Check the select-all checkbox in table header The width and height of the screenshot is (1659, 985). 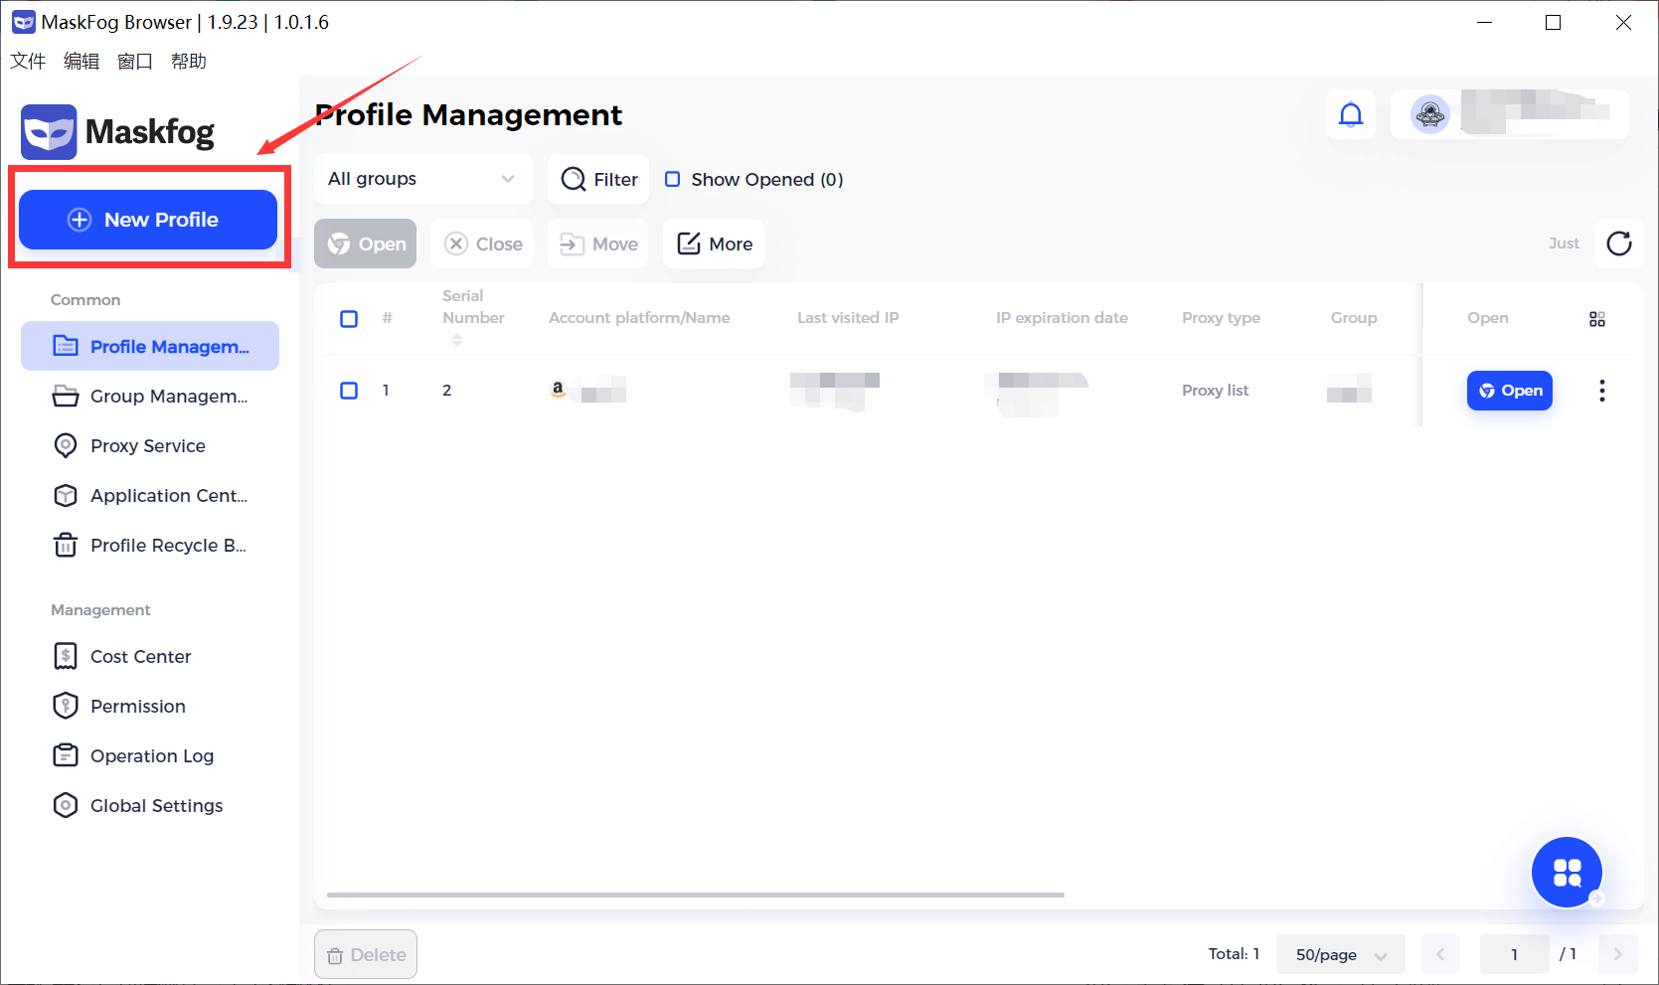click(349, 318)
